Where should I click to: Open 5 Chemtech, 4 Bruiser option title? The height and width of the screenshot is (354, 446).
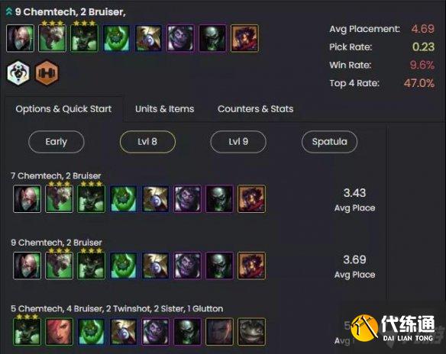[x=117, y=309]
